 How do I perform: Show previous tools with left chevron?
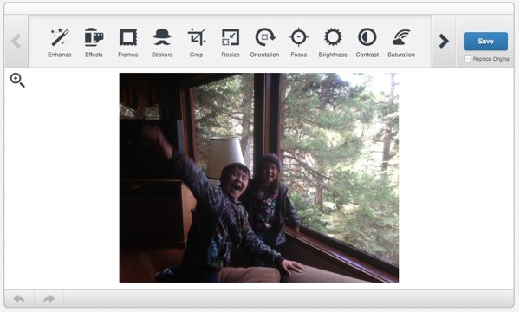16,41
